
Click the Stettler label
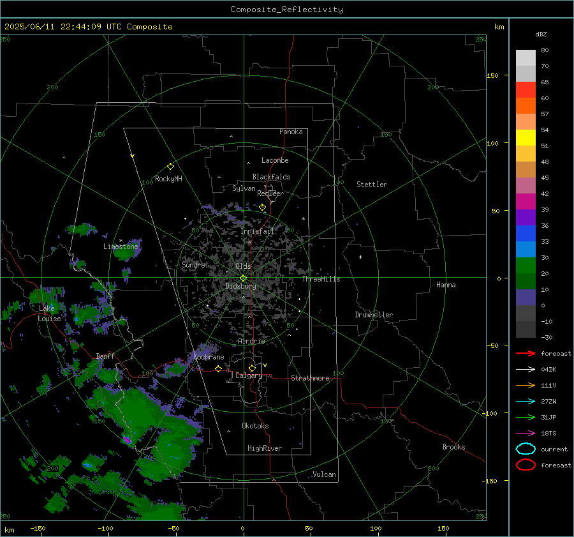372,185
